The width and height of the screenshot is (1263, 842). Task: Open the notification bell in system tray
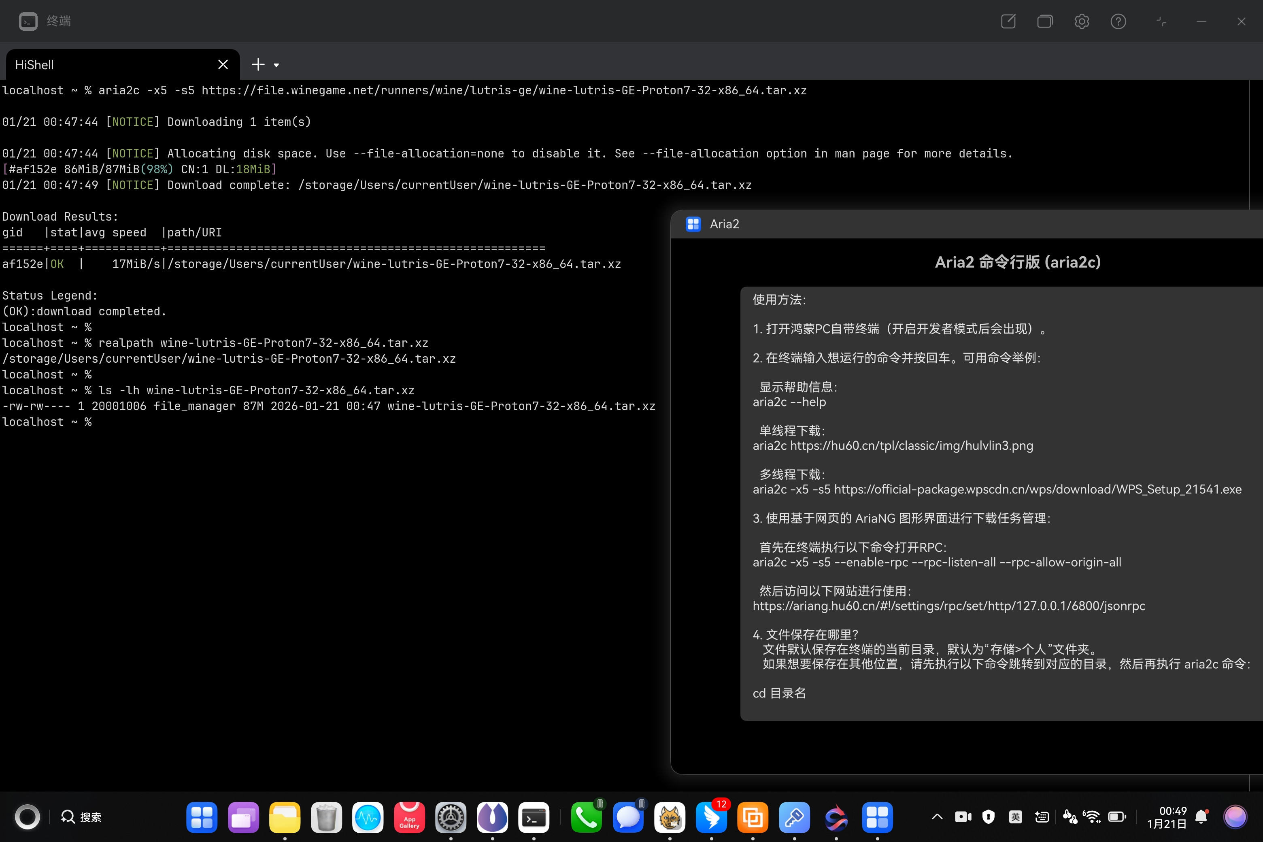(1202, 817)
